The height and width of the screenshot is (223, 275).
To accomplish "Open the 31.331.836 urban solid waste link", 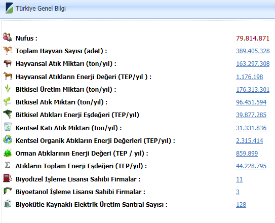I will click(251, 128).
